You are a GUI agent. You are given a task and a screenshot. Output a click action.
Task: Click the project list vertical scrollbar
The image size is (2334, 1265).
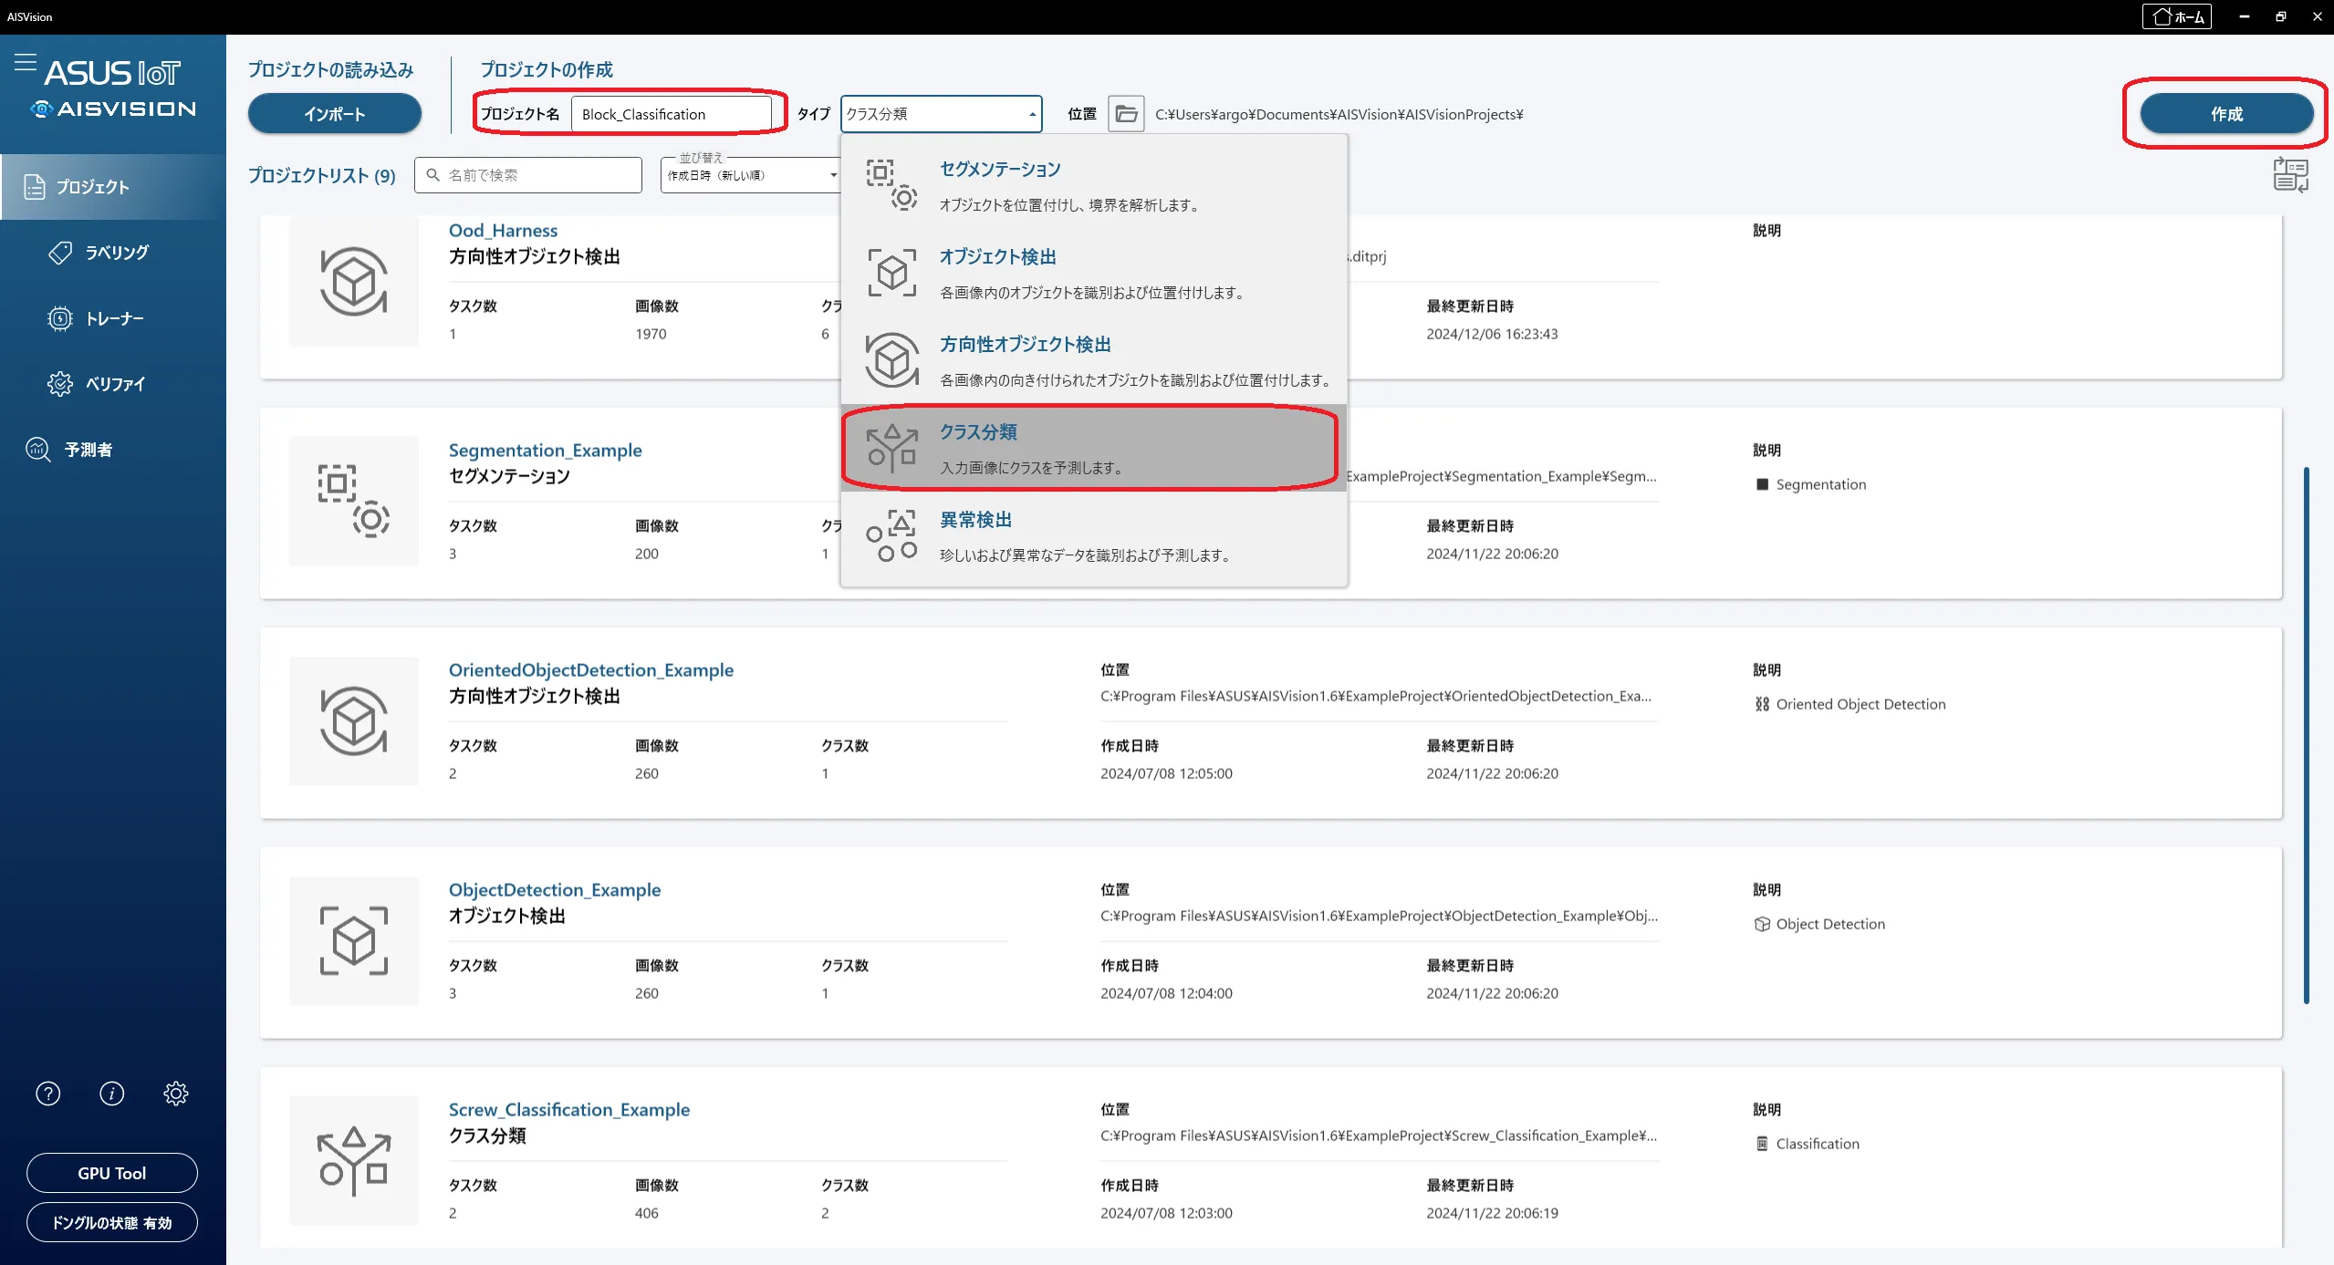point(2307,735)
